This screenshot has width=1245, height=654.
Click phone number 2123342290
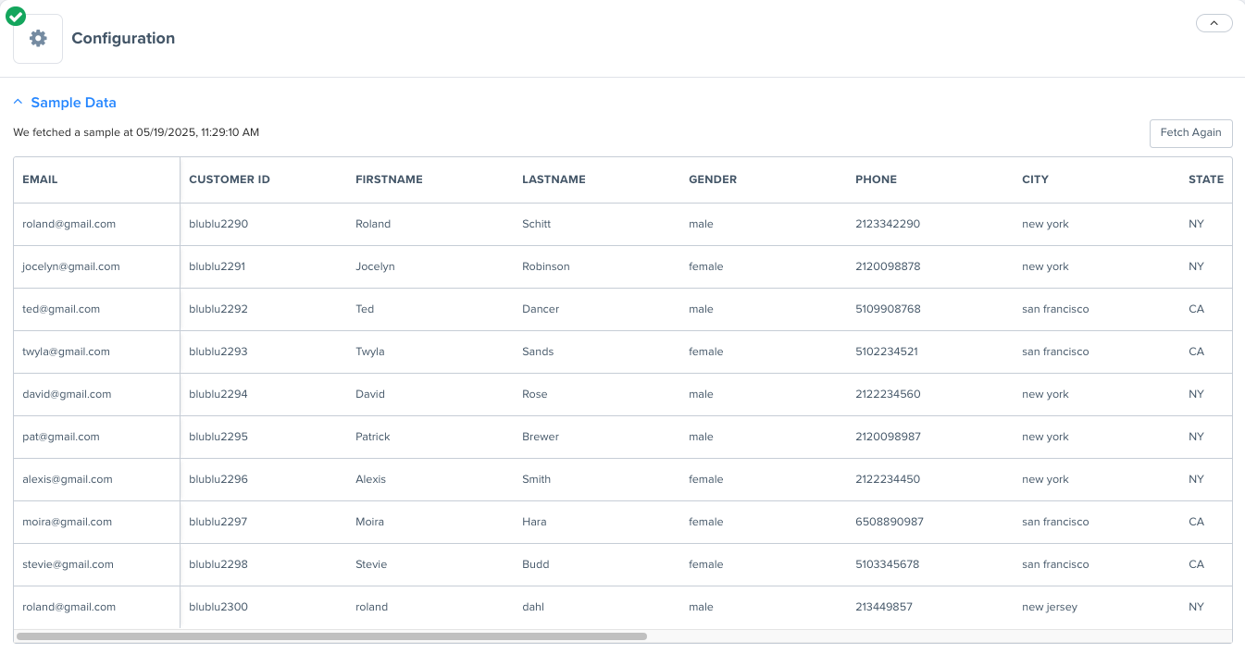coord(888,224)
